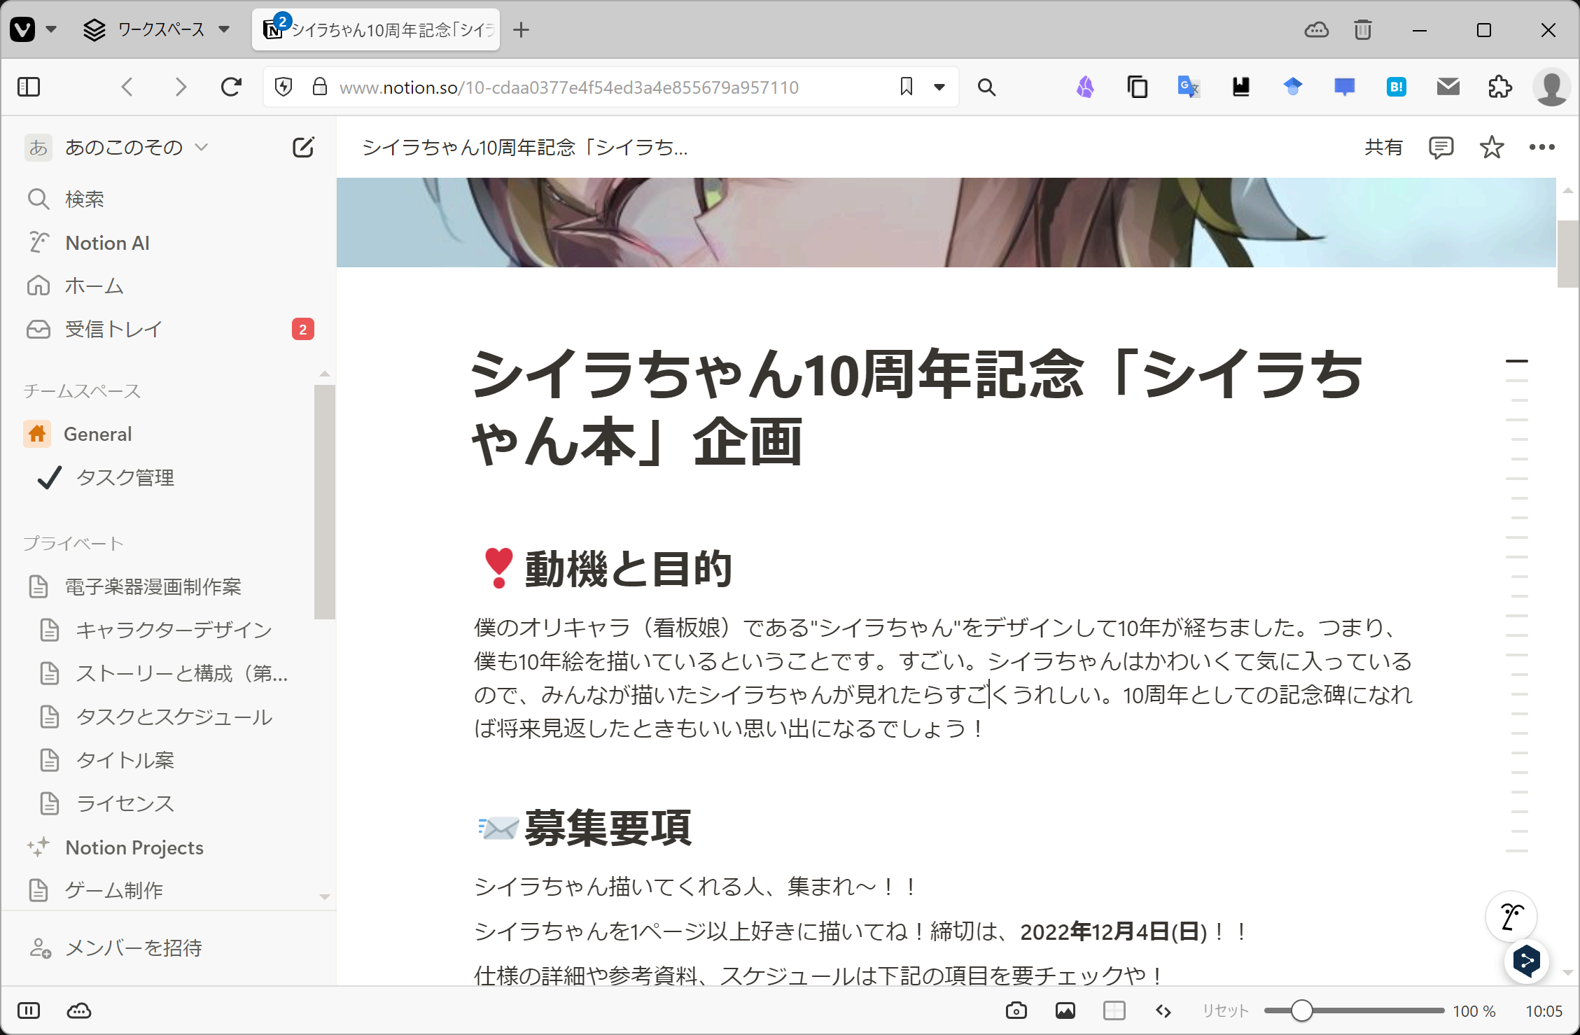Click the dark hexagon floating widget
The image size is (1580, 1035).
(1526, 960)
